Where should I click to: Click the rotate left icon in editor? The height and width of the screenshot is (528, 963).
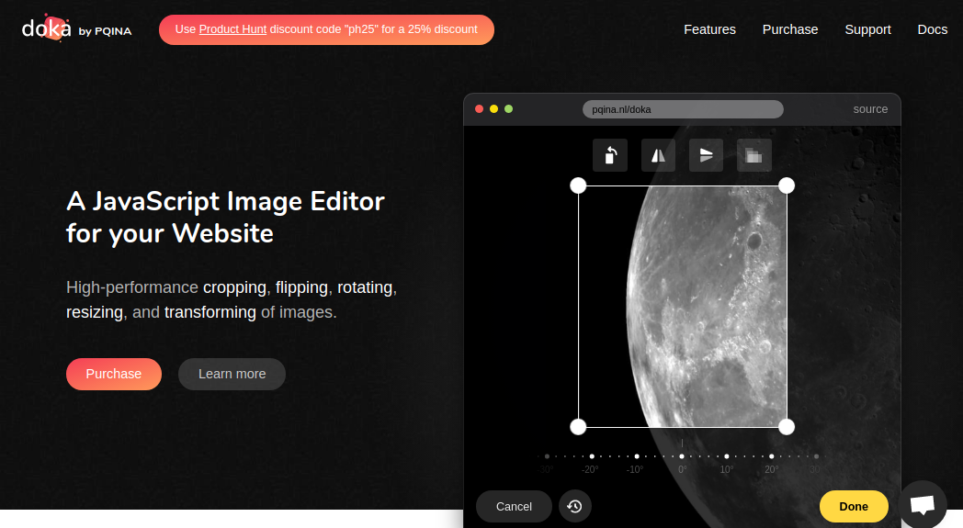point(610,155)
